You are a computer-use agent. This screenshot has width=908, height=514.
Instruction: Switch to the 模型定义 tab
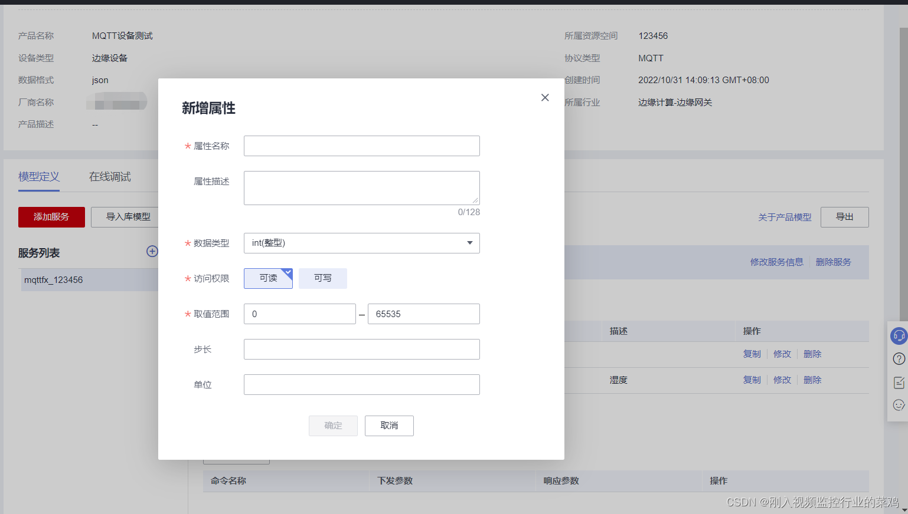click(x=38, y=176)
